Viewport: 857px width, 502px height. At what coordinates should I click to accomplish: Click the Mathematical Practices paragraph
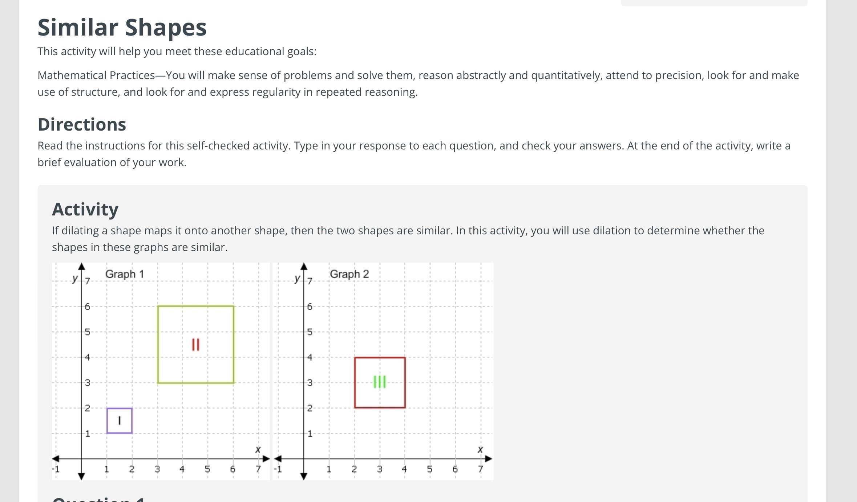click(x=418, y=83)
